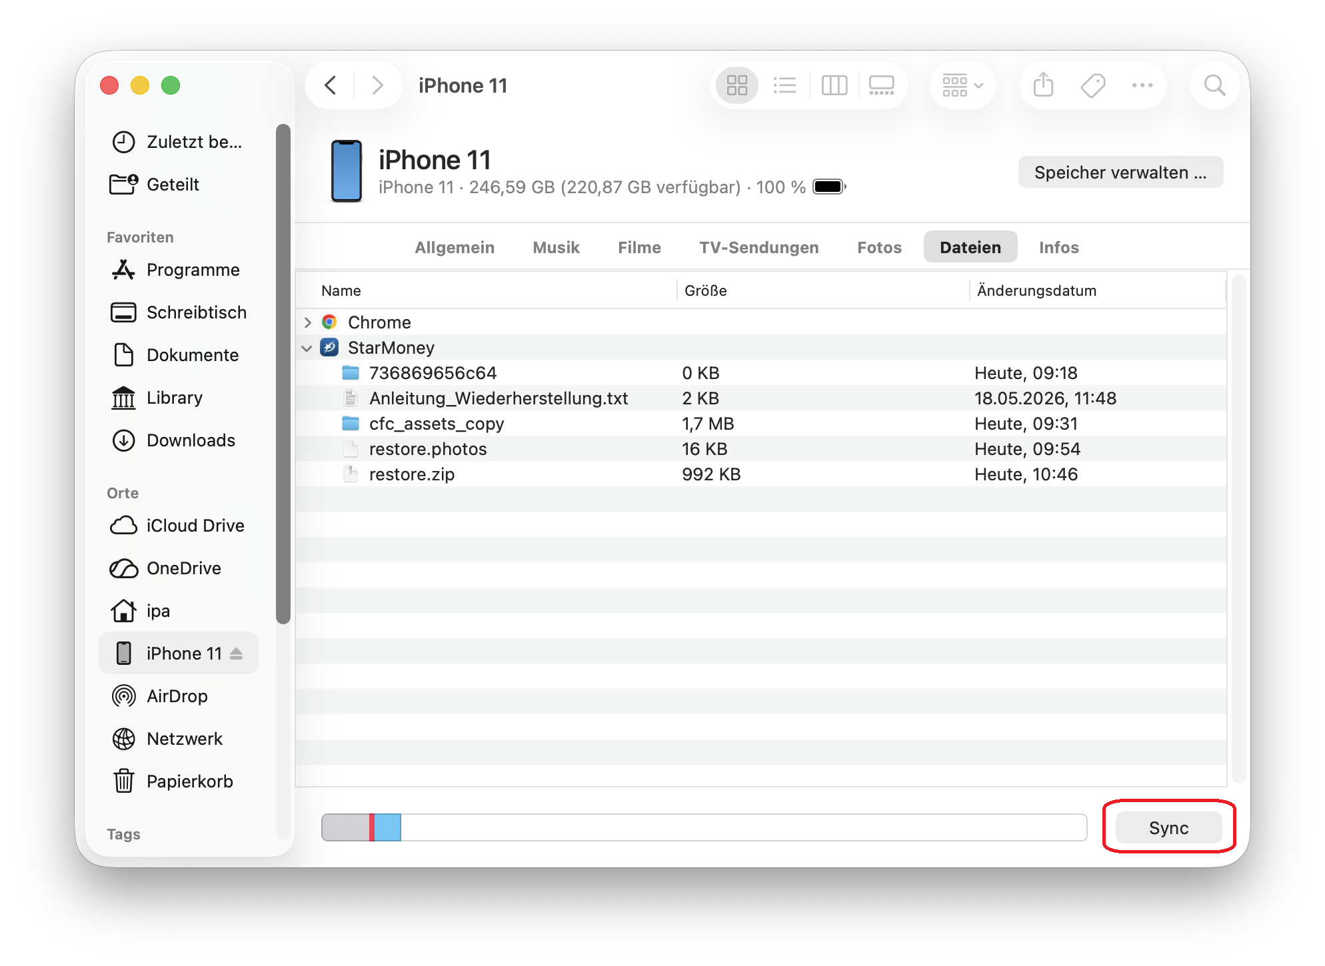Image resolution: width=1325 pixels, height=966 pixels.
Task: Select the Dateien tab
Action: click(970, 247)
